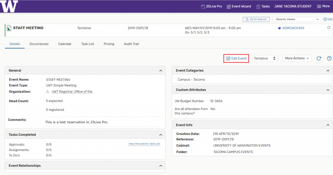Click the refresh icon beside More Actions

pyautogui.click(x=319, y=58)
